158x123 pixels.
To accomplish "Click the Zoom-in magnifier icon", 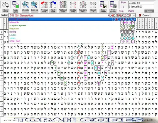I will click(25, 5).
